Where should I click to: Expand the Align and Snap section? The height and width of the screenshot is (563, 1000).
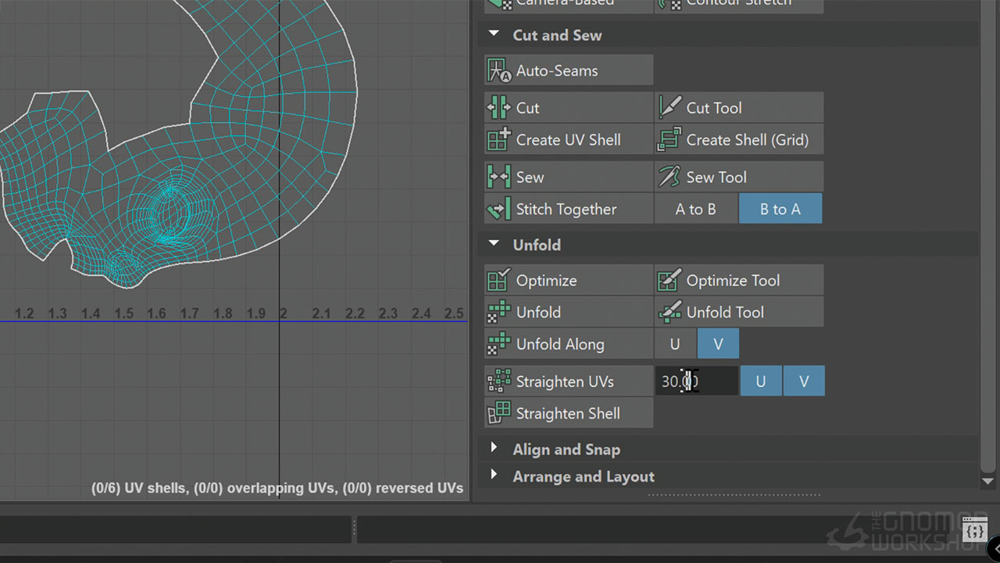tap(494, 449)
